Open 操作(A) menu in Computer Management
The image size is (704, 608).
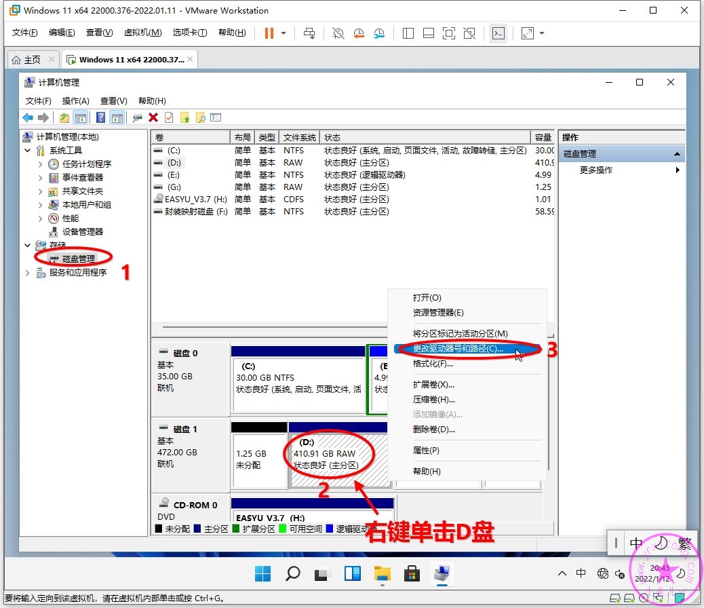click(76, 100)
